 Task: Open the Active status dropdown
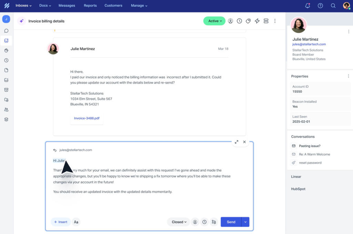[x=214, y=21]
